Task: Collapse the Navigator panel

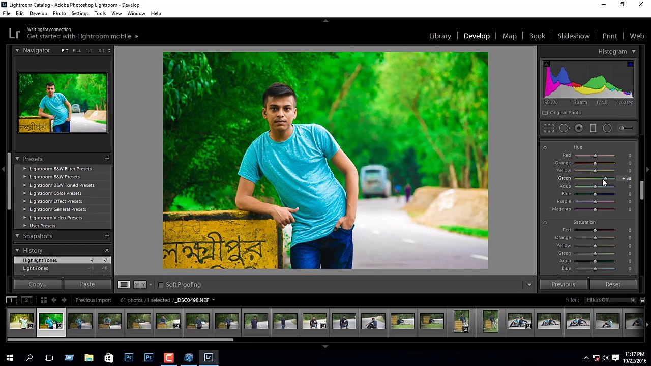Action: (17, 50)
